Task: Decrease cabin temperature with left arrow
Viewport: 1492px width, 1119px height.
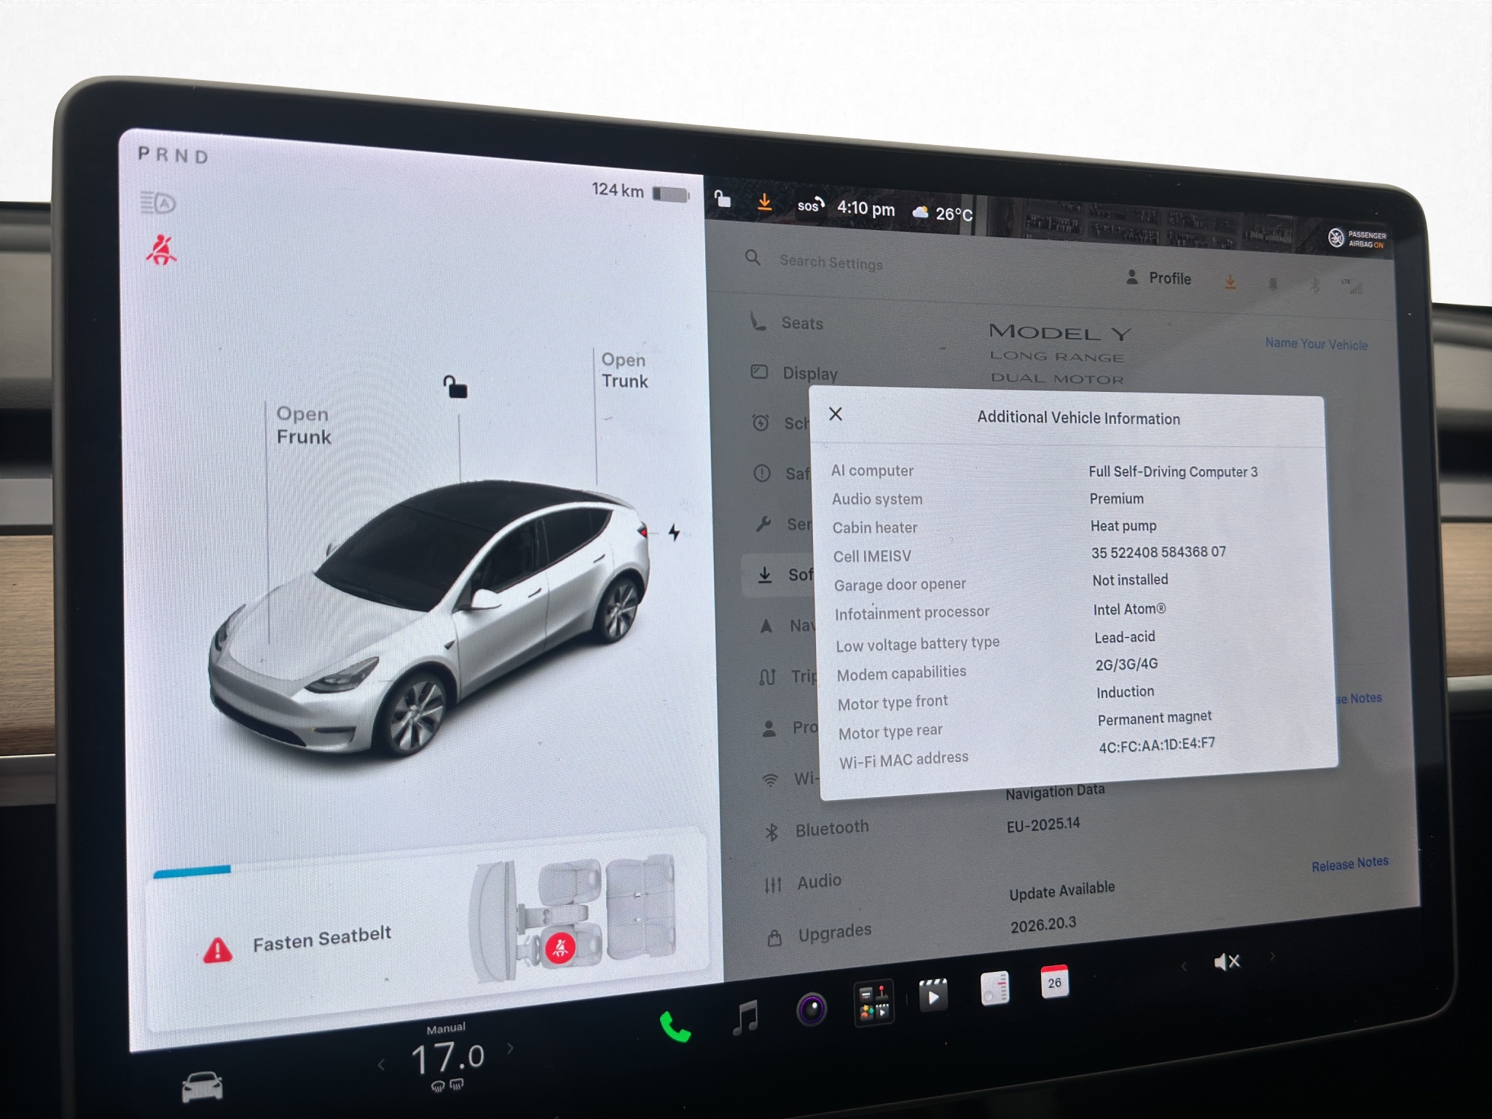Action: [381, 1065]
